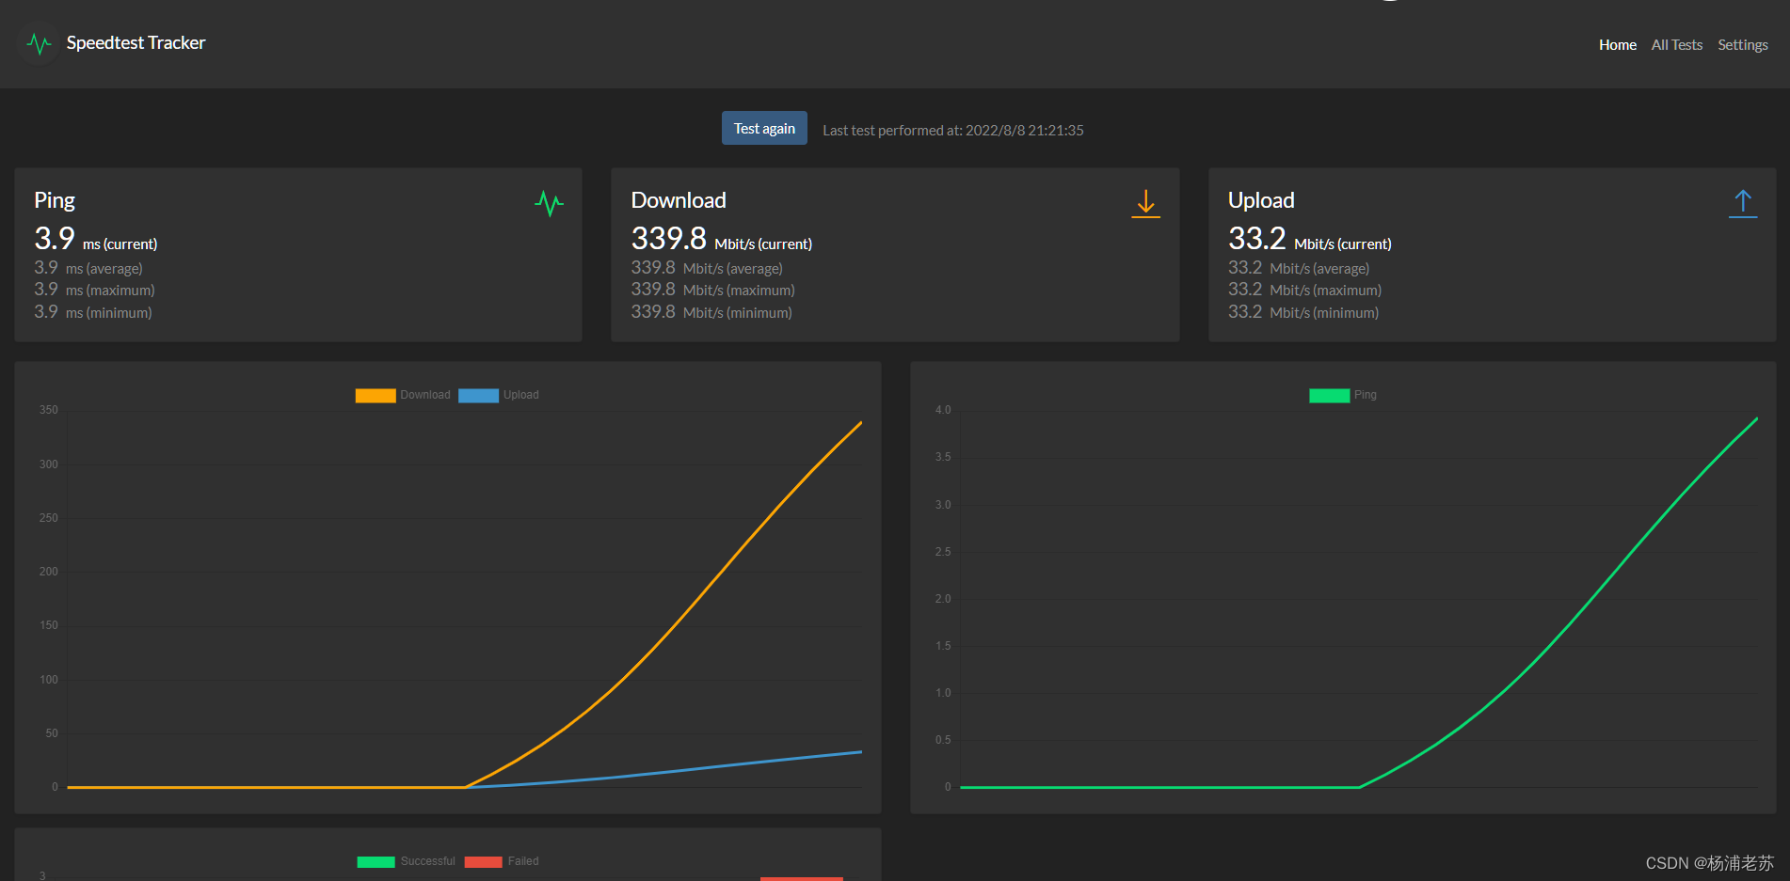This screenshot has height=881, width=1790.
Task: Click the Successful legend label
Action: pyautogui.click(x=428, y=861)
